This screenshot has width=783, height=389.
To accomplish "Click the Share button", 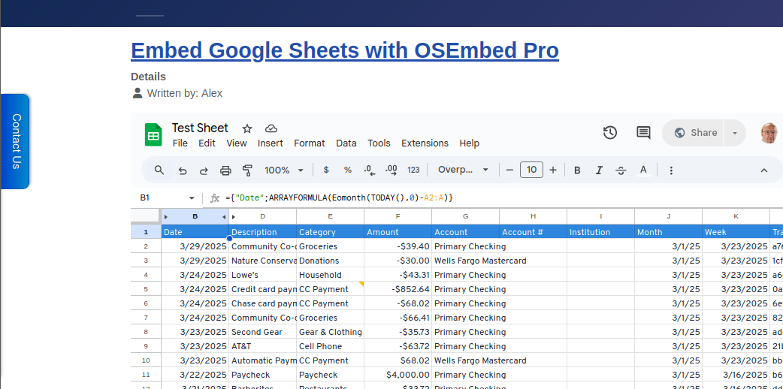I will click(693, 133).
